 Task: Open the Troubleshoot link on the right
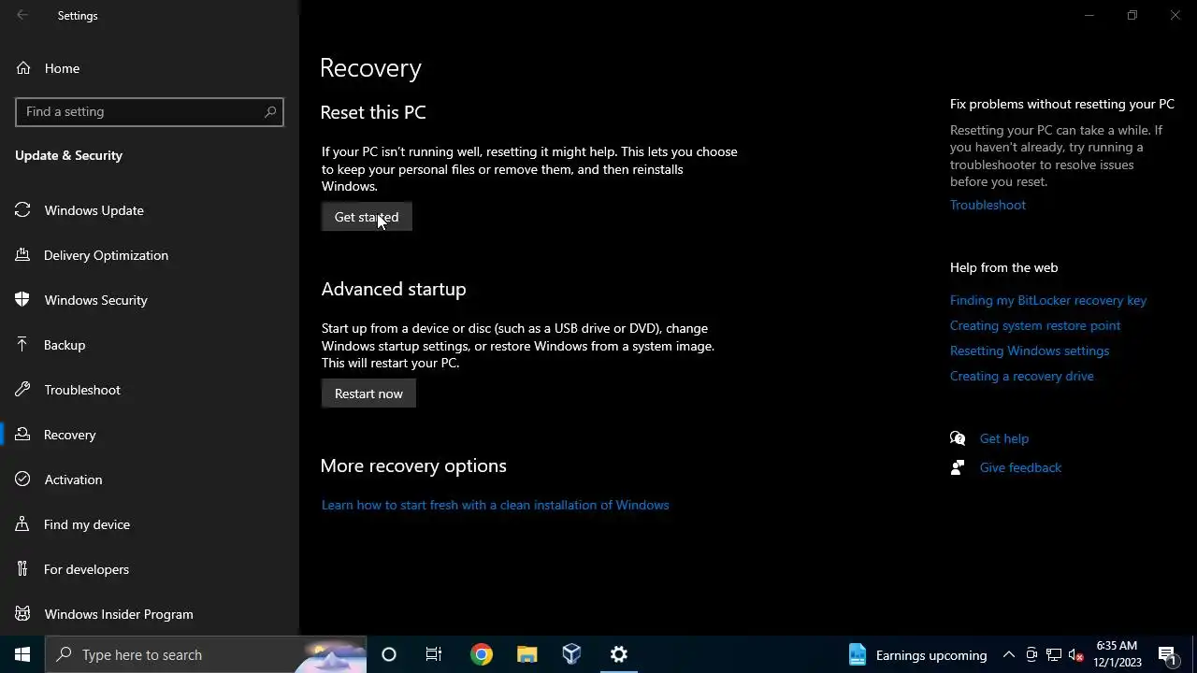click(x=988, y=205)
